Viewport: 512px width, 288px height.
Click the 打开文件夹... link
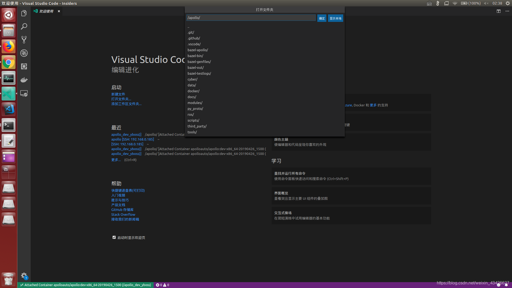click(121, 99)
